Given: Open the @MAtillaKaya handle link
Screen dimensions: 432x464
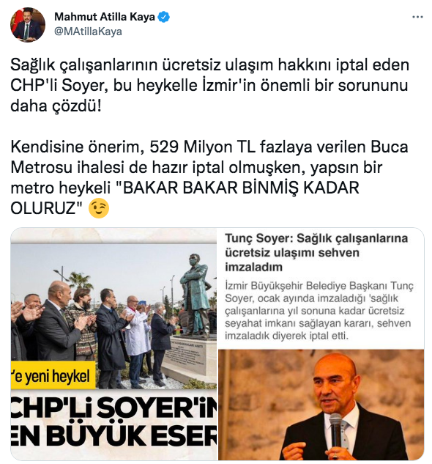Looking at the screenshot, I should 88,32.
